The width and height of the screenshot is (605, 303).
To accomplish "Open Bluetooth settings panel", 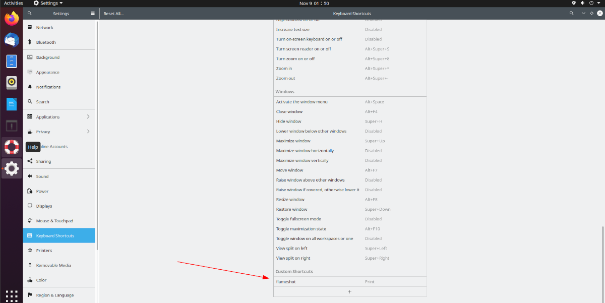I will (x=59, y=42).
